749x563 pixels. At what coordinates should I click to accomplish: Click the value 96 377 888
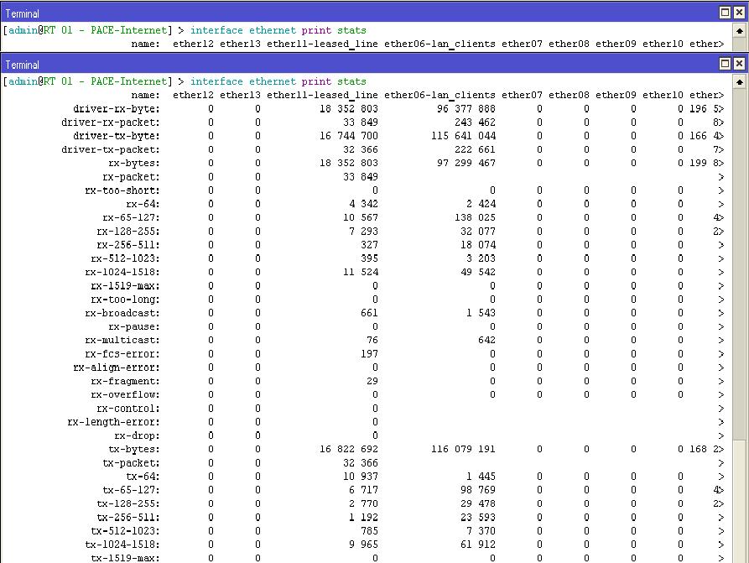click(x=466, y=109)
